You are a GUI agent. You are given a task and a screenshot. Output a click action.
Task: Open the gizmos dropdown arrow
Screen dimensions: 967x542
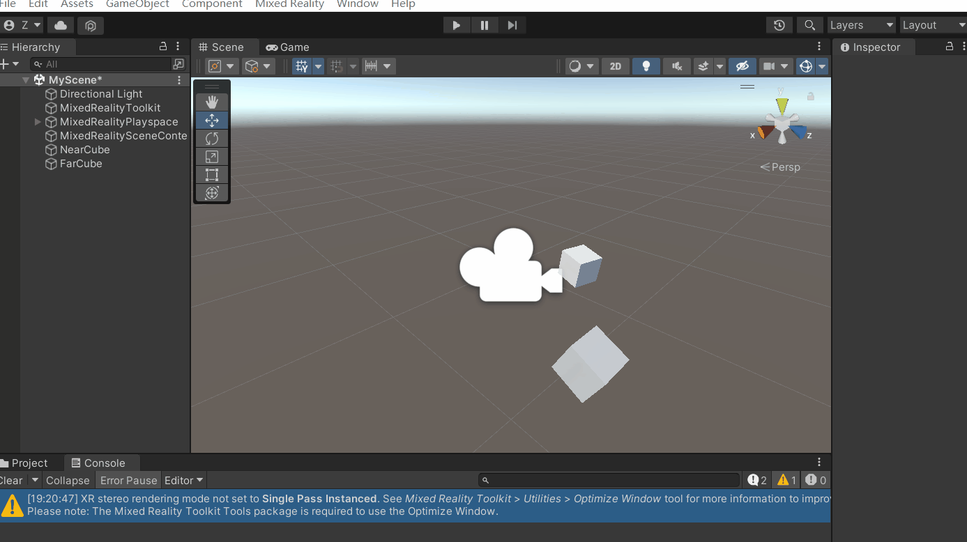click(822, 66)
